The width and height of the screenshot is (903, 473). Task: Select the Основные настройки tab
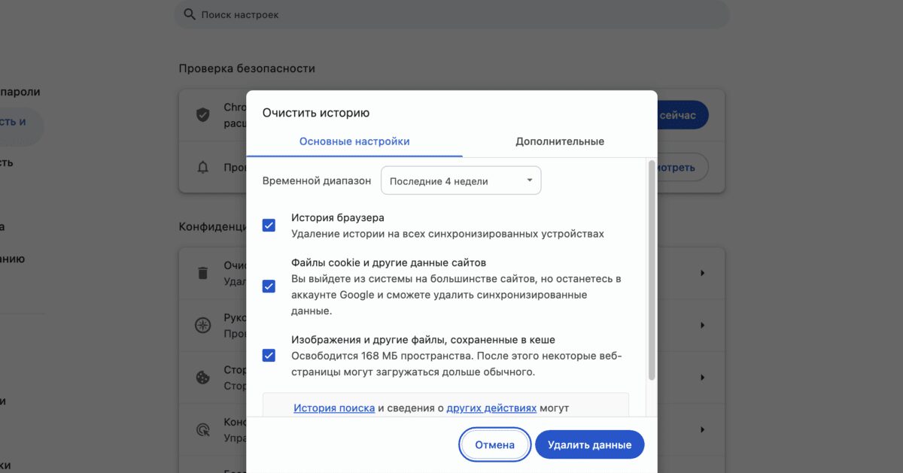click(x=354, y=141)
